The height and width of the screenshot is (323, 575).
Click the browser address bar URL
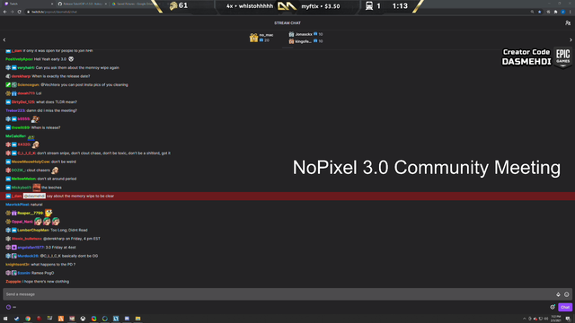[54, 12]
